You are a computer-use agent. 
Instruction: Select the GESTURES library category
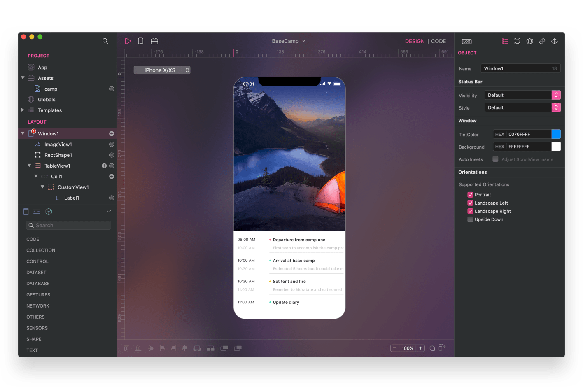(x=38, y=295)
